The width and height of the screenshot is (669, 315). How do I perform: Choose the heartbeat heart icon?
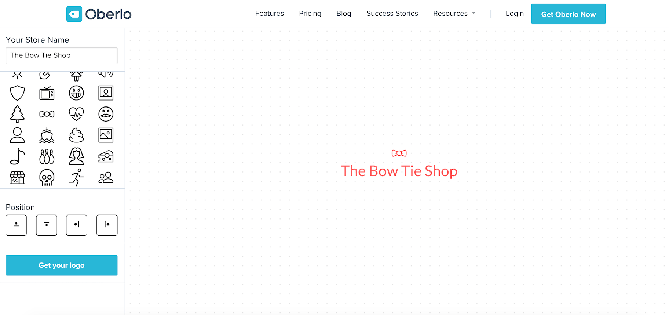click(x=76, y=114)
